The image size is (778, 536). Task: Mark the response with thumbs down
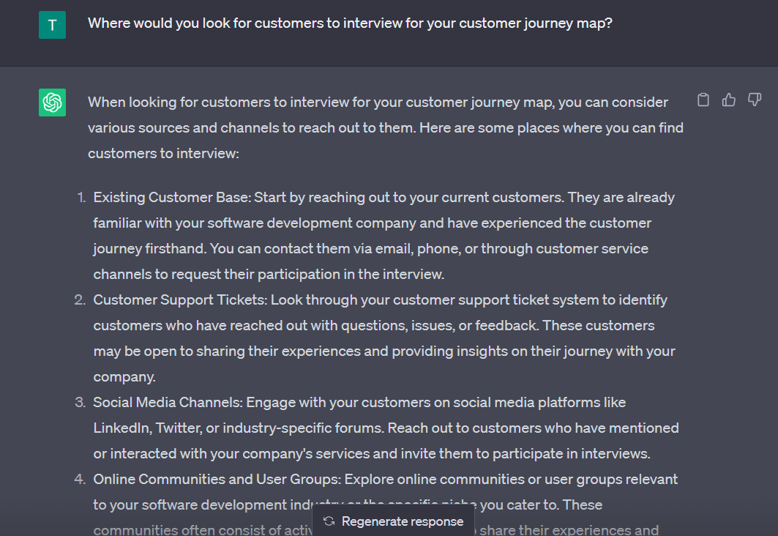coord(755,100)
